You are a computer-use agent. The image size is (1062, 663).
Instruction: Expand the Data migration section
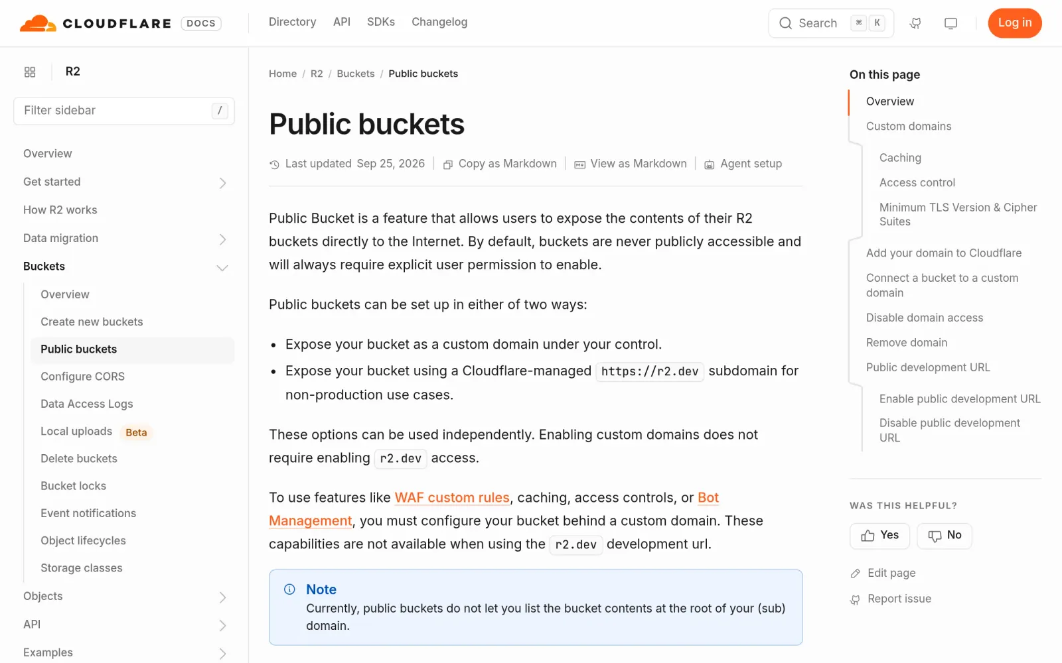pyautogui.click(x=223, y=239)
